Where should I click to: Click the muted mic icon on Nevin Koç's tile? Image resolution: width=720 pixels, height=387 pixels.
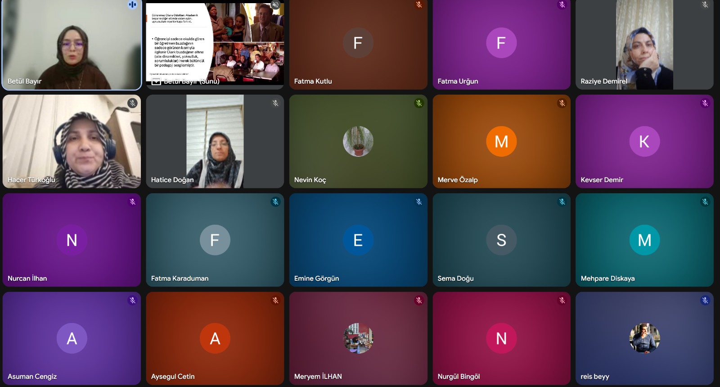point(419,103)
